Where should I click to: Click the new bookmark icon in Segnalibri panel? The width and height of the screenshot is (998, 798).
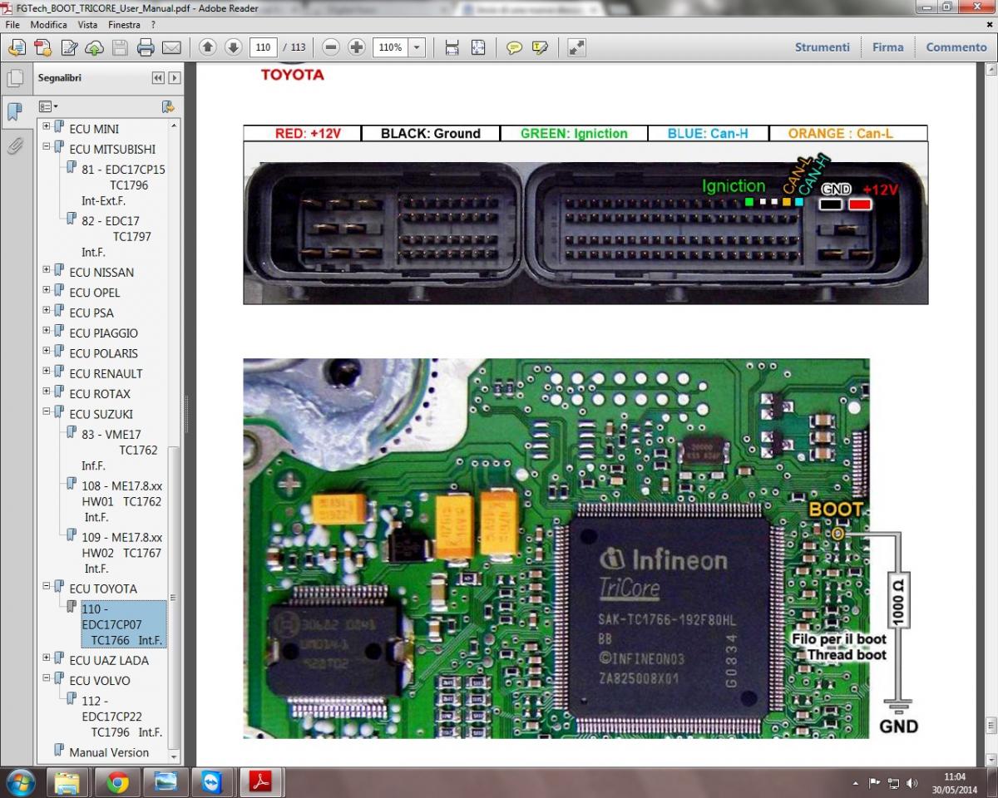click(x=168, y=106)
